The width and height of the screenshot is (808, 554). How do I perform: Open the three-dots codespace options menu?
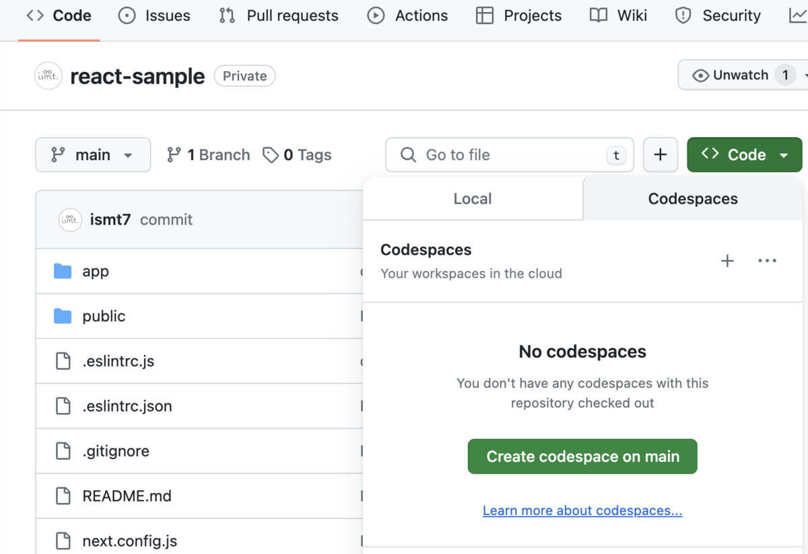768,261
